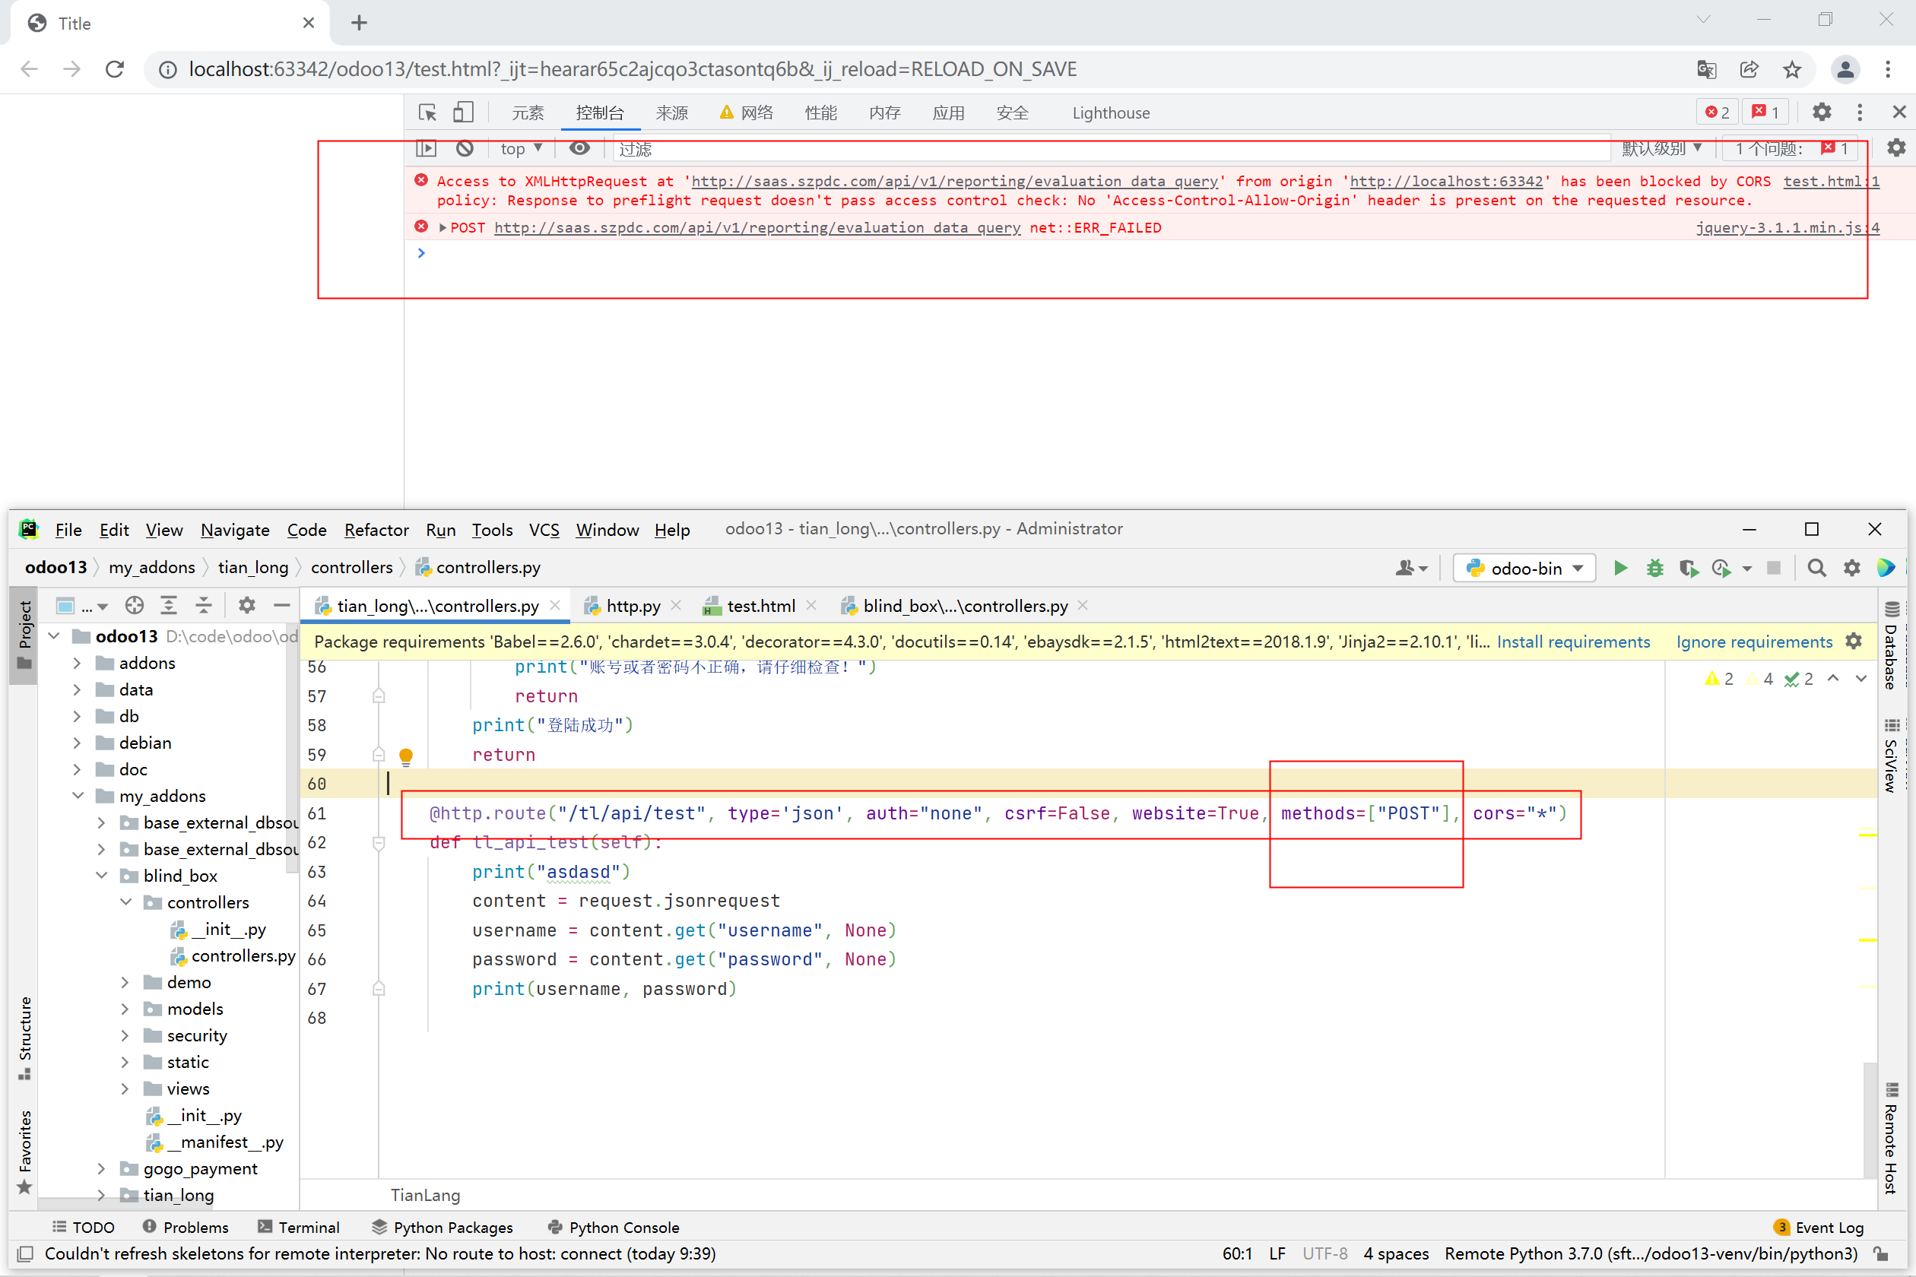Toggle the live expression eye icon
The image size is (1916, 1277).
click(579, 148)
